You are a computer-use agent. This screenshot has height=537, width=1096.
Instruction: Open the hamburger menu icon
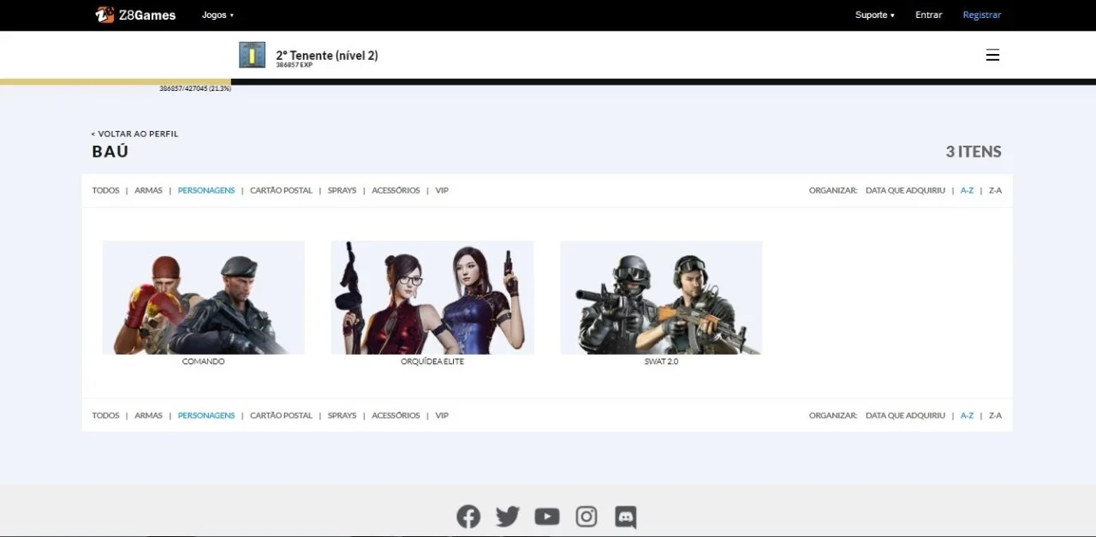coord(992,55)
